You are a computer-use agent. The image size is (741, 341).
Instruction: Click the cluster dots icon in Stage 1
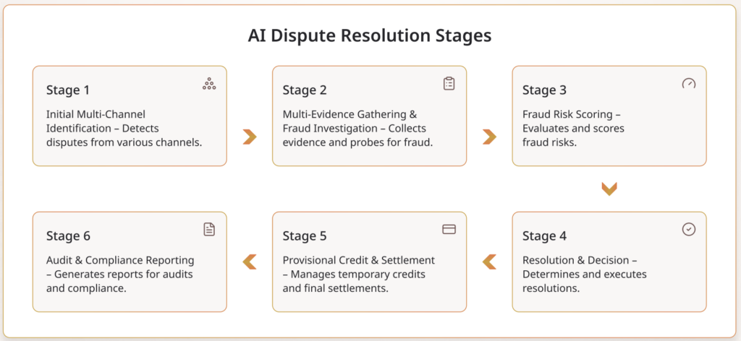209,85
